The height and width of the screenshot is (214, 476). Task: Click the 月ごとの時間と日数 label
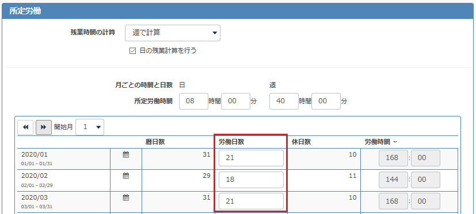[x=144, y=85]
